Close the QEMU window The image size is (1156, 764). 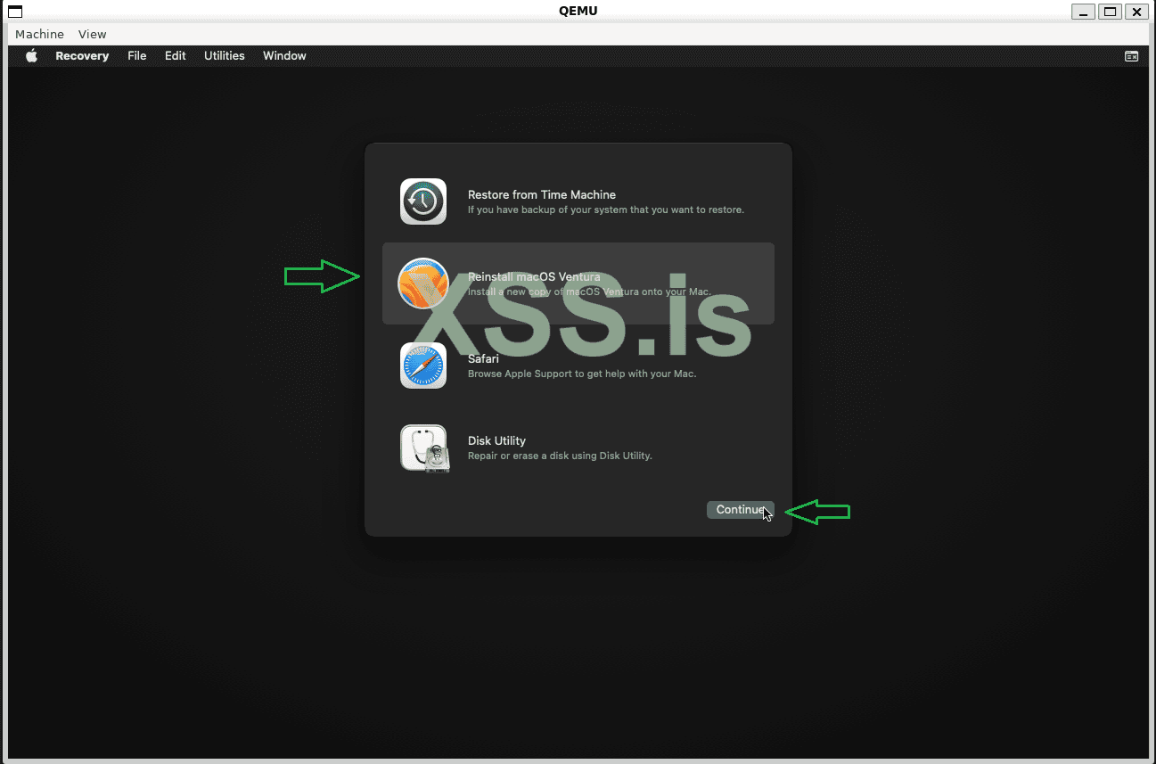pos(1136,12)
